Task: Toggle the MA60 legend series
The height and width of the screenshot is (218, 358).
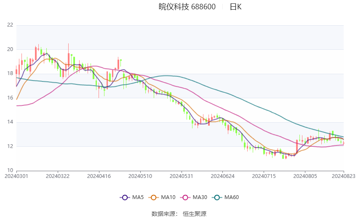Action: (x=225, y=197)
